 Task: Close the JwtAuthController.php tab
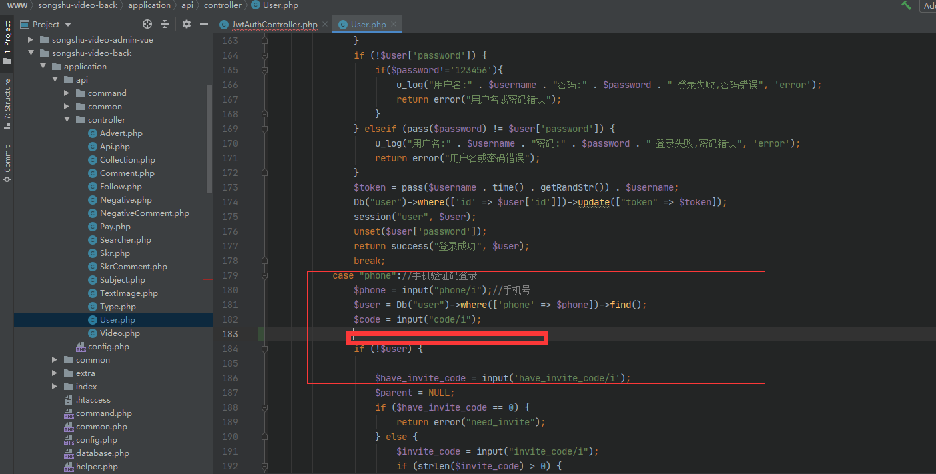[x=325, y=24]
